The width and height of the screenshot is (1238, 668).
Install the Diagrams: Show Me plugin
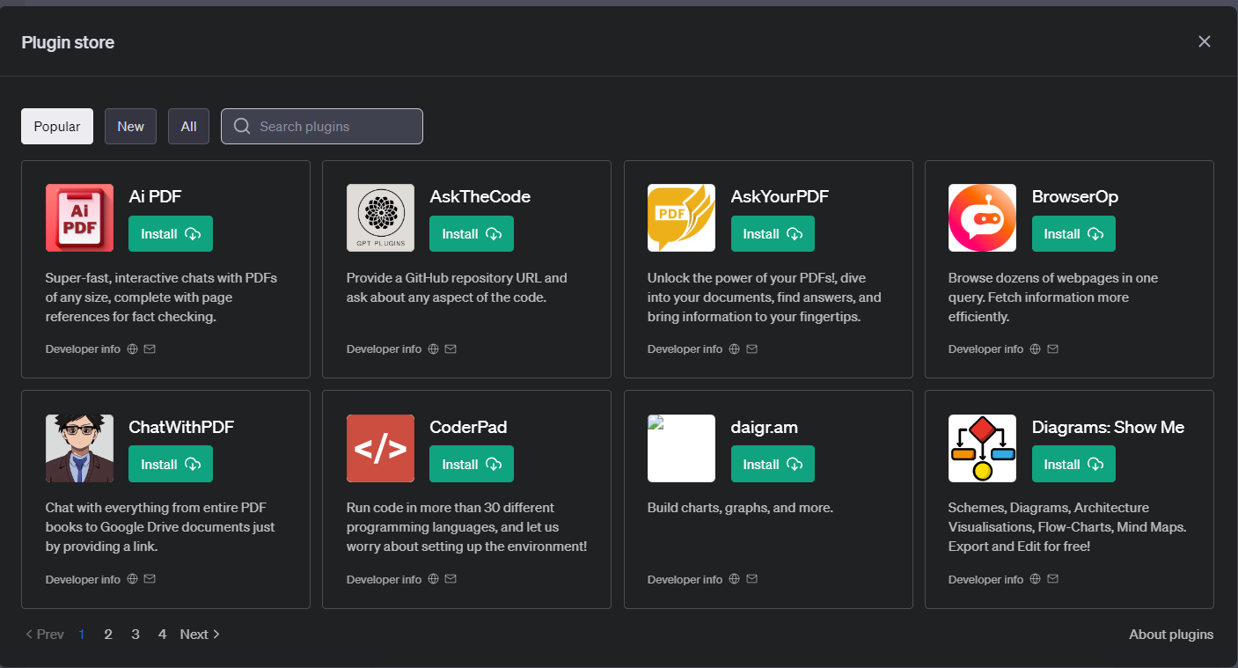pos(1073,463)
